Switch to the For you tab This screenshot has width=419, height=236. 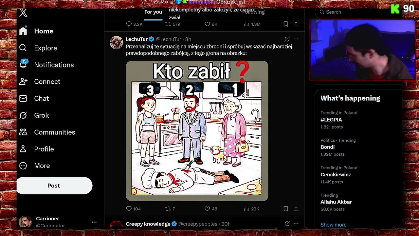click(153, 12)
